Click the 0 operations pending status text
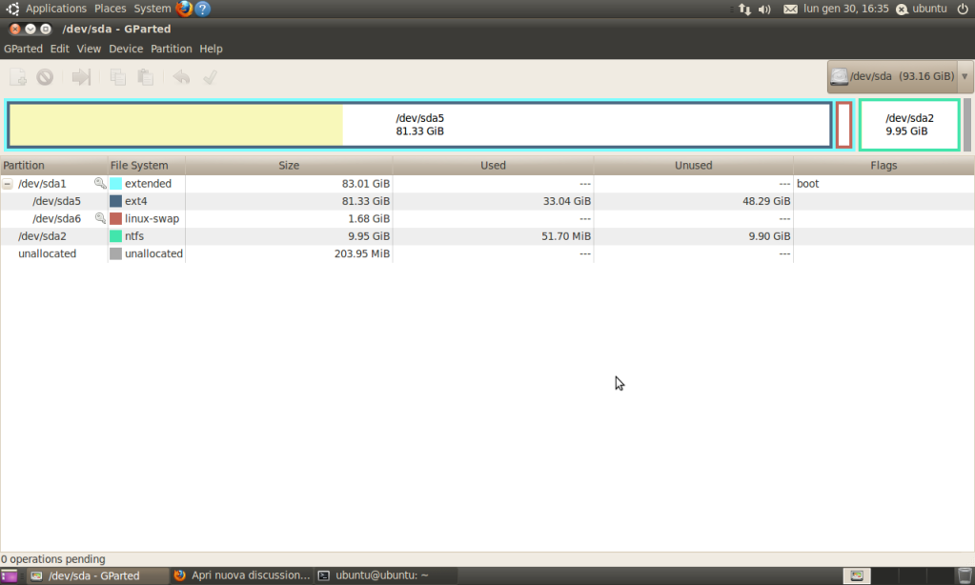975x585 pixels. click(x=52, y=559)
